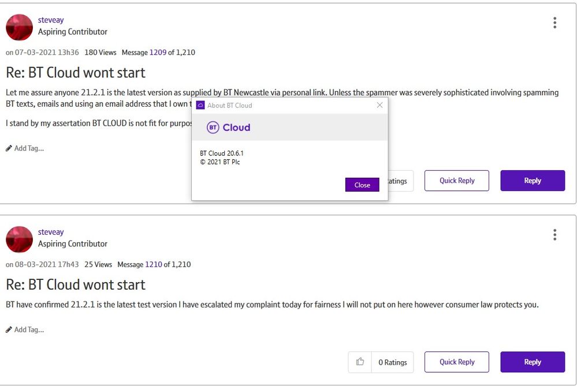This screenshot has width=577, height=386.
Task: Open three-dot options menu on second post
Action: 554,235
